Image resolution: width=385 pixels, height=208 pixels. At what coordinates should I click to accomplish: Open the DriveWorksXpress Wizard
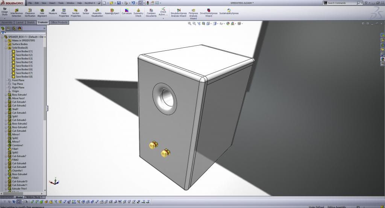pos(208,13)
